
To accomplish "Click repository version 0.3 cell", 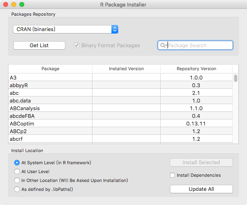I will [196, 85].
